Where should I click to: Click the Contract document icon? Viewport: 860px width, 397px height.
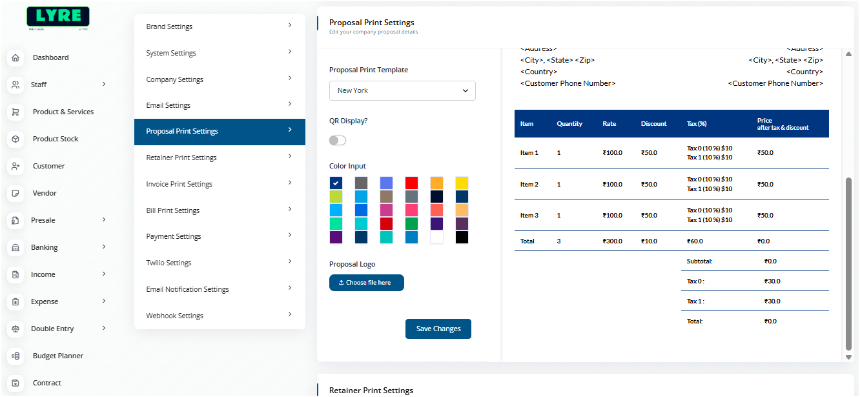pos(15,383)
